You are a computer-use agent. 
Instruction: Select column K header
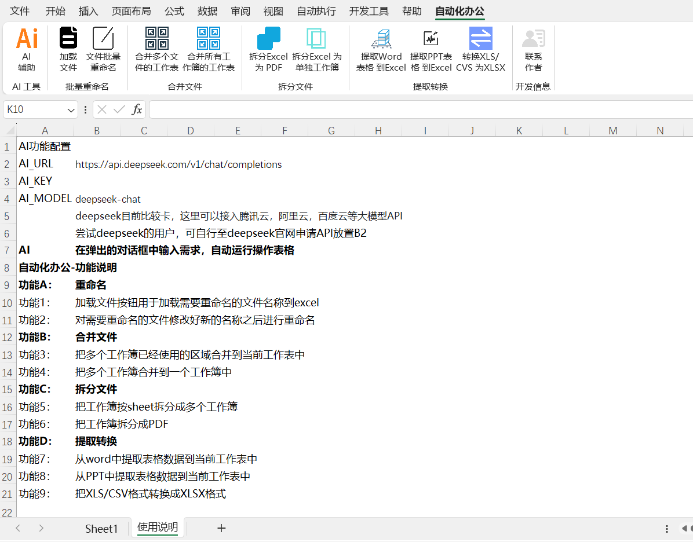pyautogui.click(x=519, y=130)
